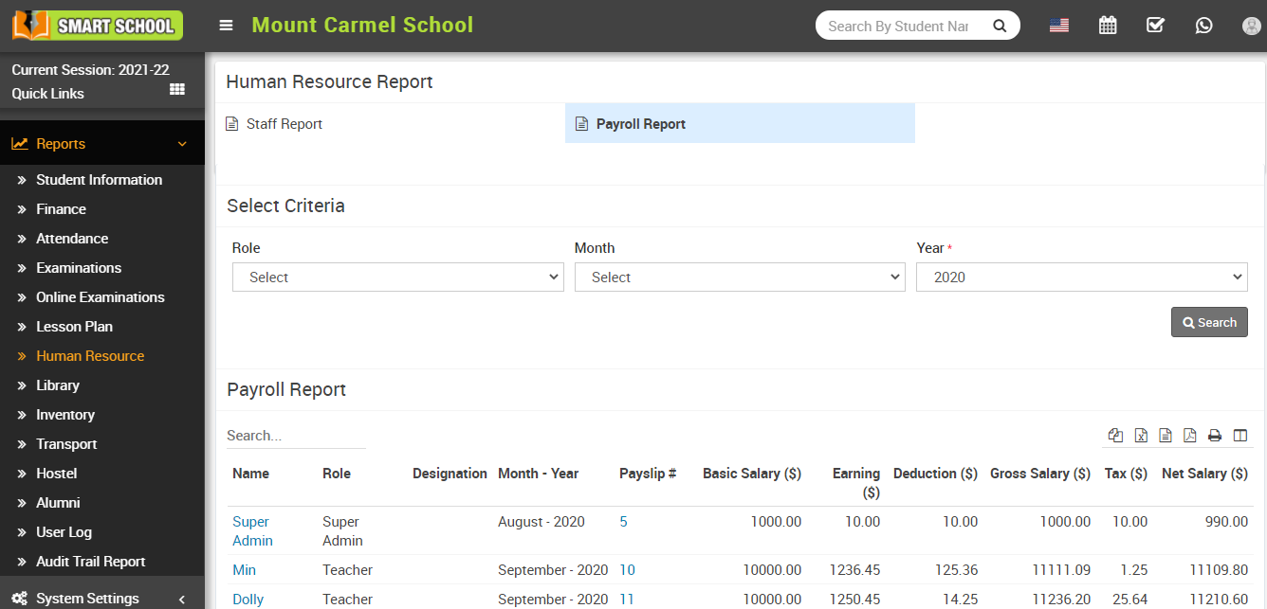Screen dimensions: 1267x609
Task: Export the payroll report as PDF
Action: tap(1189, 435)
